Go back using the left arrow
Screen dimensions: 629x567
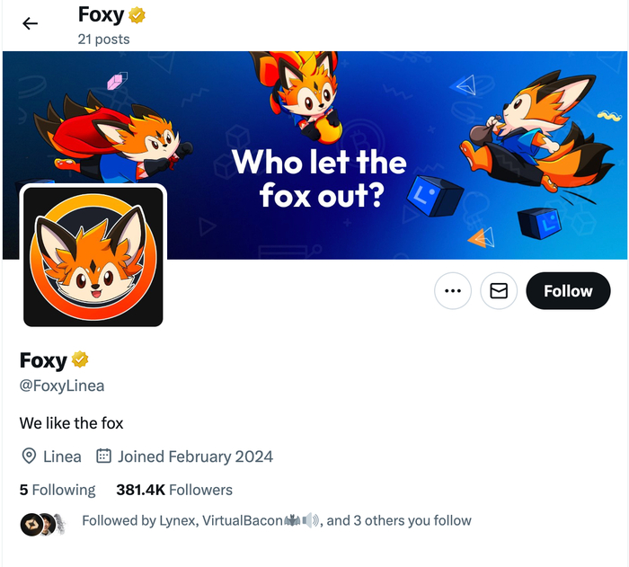pos(31,23)
